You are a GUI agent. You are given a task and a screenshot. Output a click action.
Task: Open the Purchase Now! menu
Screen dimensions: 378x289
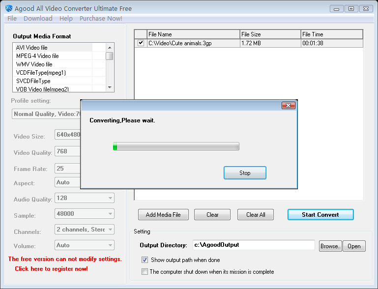coord(101,19)
